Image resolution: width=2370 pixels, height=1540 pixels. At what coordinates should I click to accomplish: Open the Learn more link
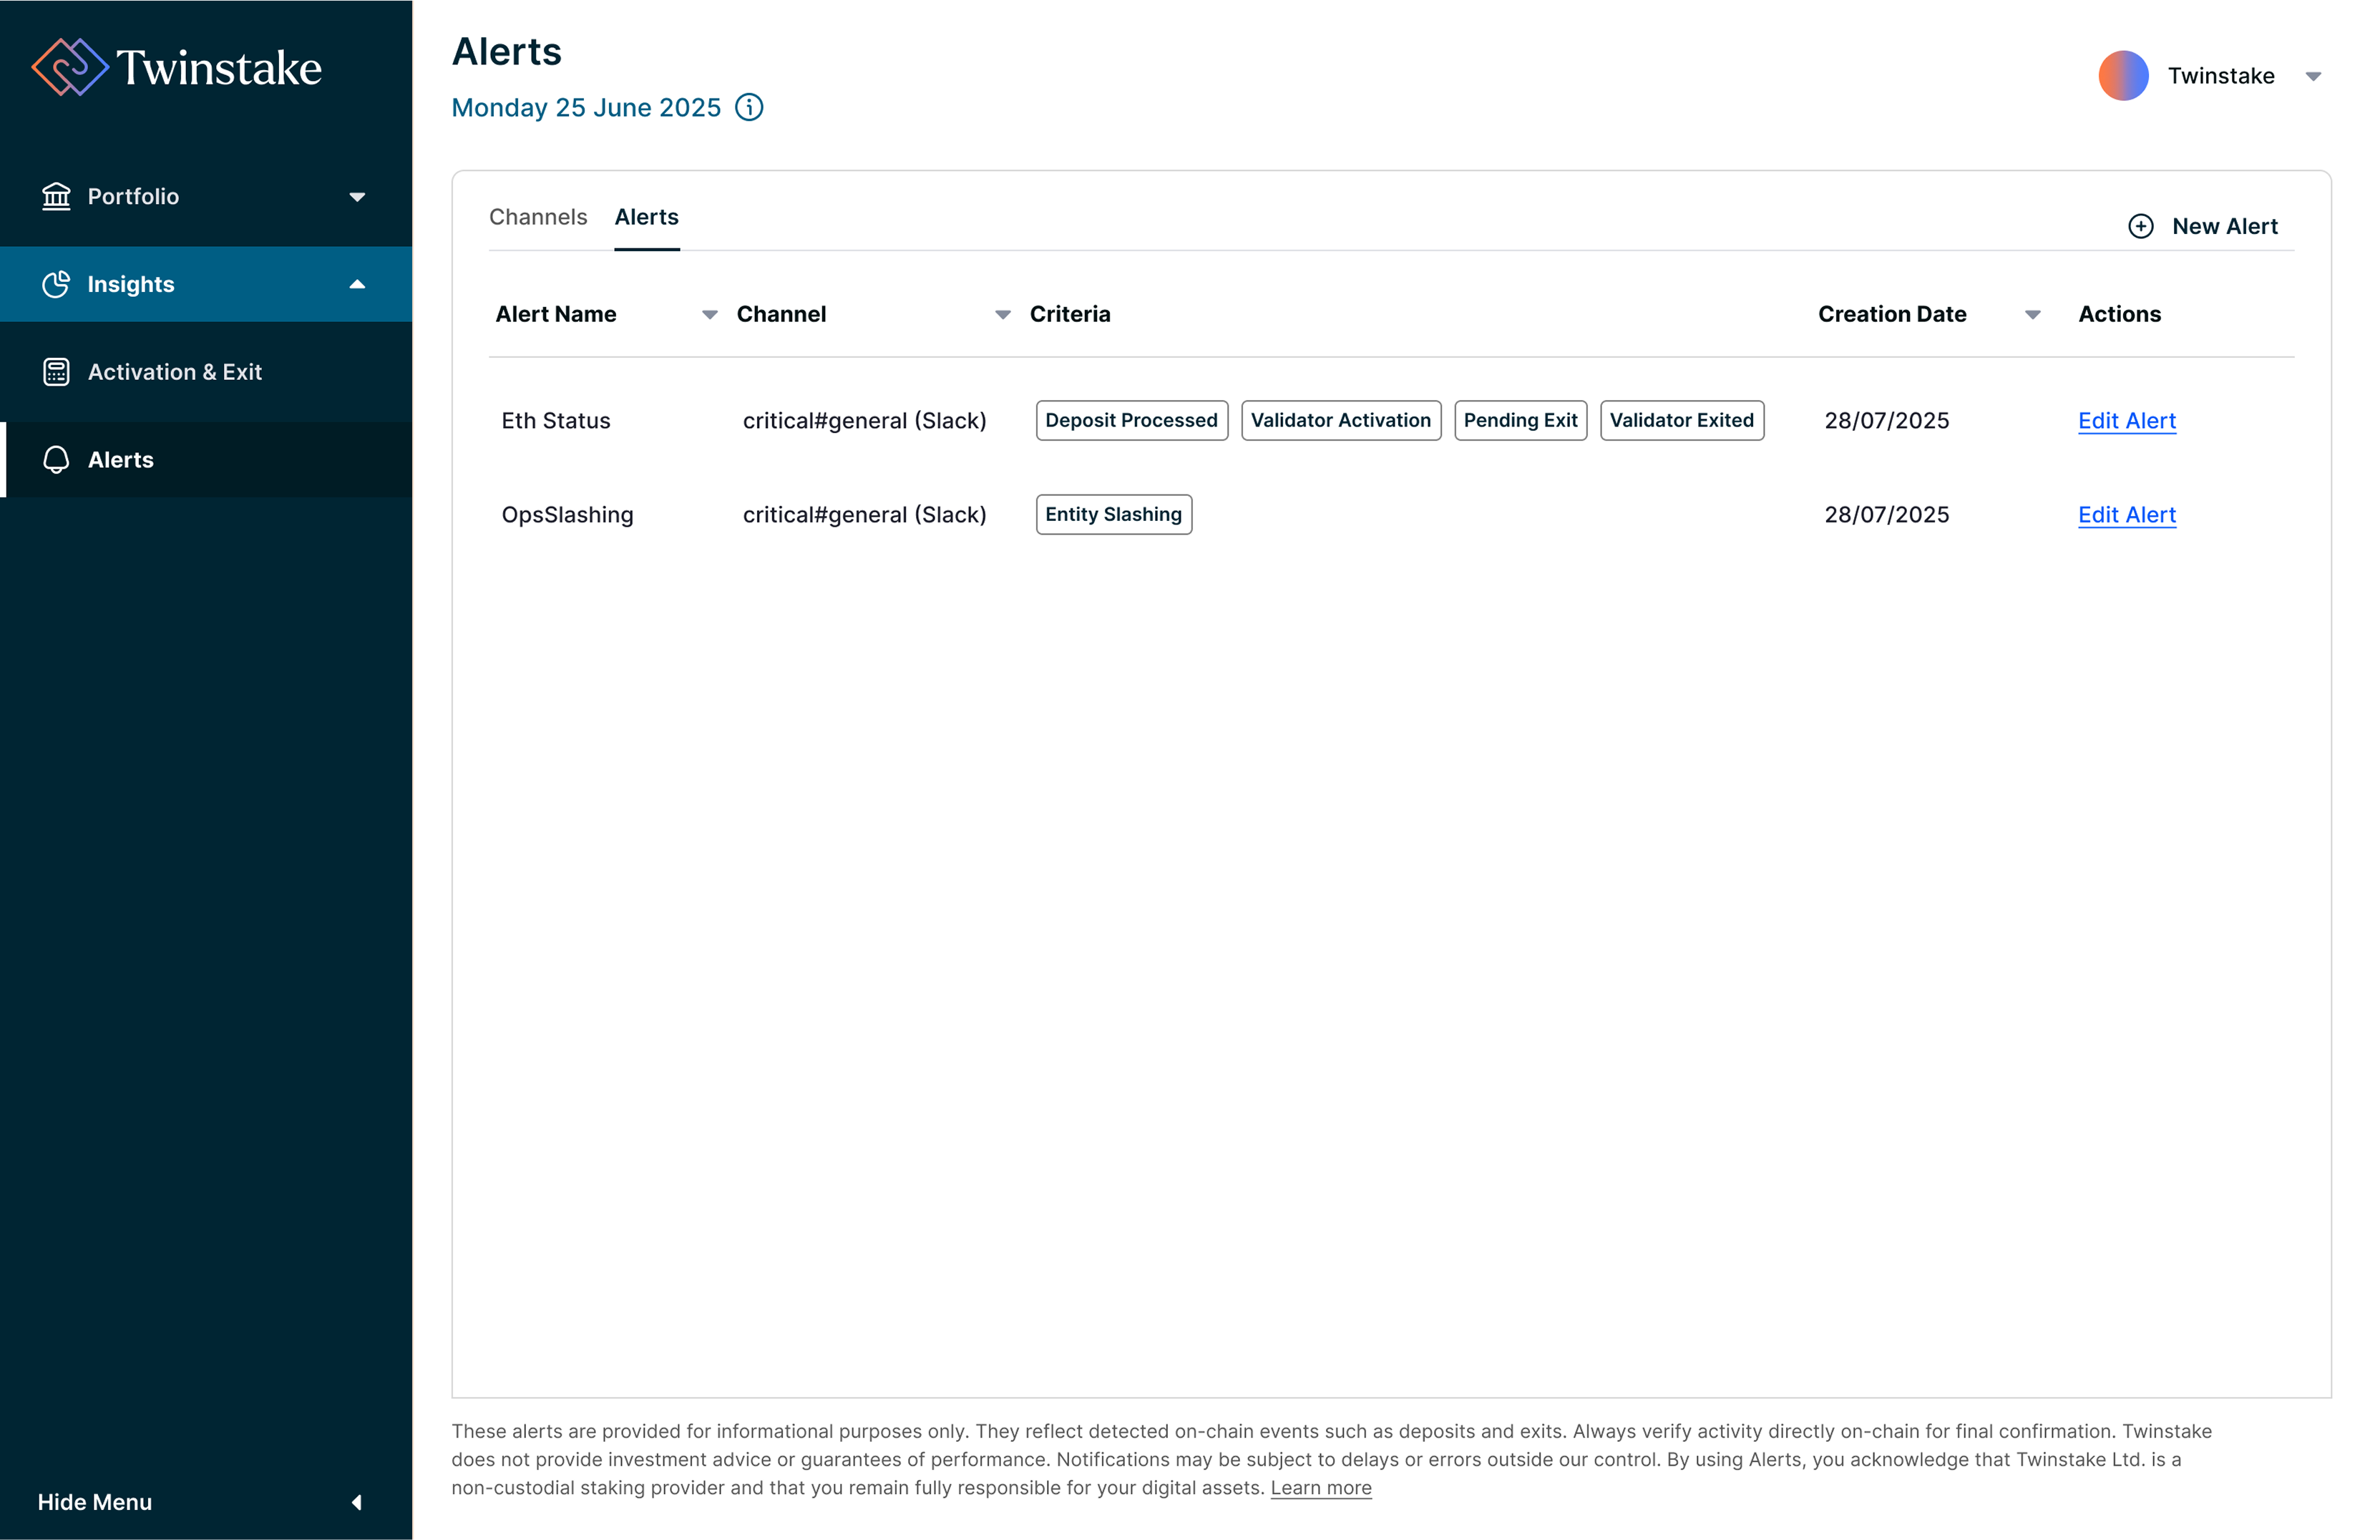tap(1320, 1487)
